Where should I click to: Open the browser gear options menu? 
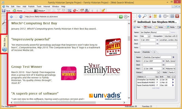(x=126, y=17)
